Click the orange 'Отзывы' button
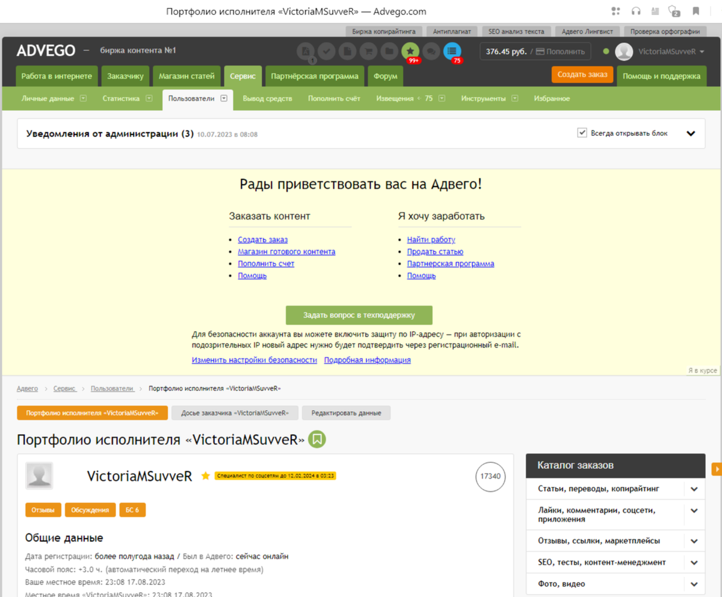This screenshot has width=722, height=597. coord(43,510)
